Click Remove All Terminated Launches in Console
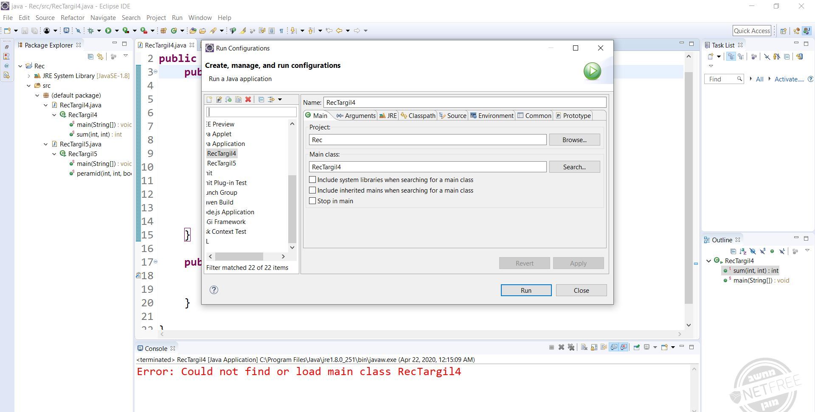The image size is (815, 412). click(x=571, y=348)
